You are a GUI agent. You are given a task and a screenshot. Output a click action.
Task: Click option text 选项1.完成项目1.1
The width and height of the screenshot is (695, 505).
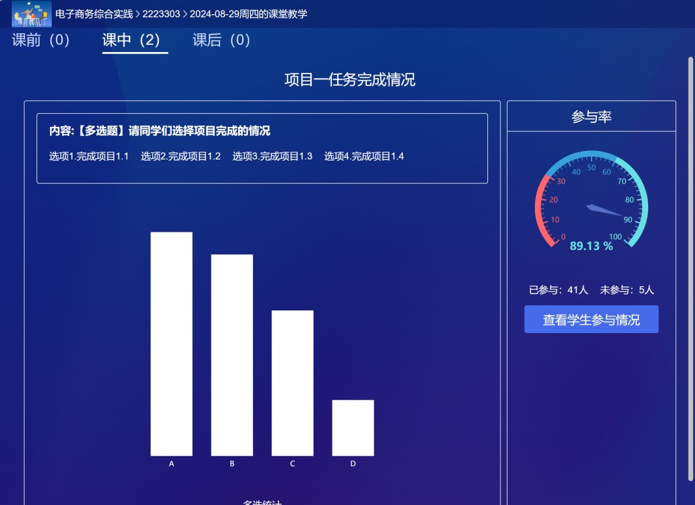tap(89, 156)
